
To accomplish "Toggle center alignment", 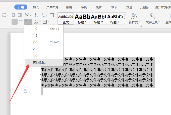I will point(2,22).
